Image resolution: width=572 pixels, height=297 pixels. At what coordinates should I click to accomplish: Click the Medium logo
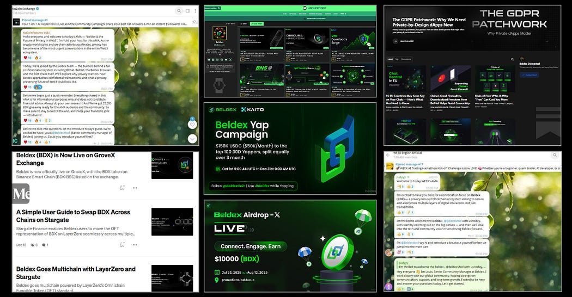pyautogui.click(x=21, y=194)
